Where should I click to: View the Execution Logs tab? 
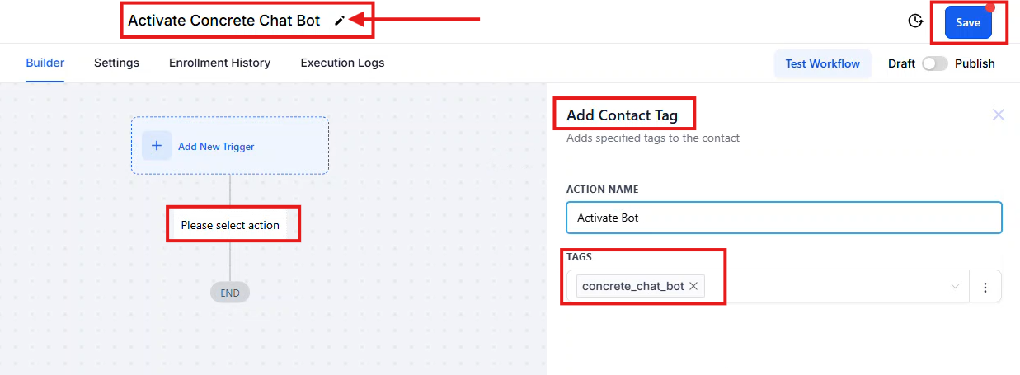342,63
